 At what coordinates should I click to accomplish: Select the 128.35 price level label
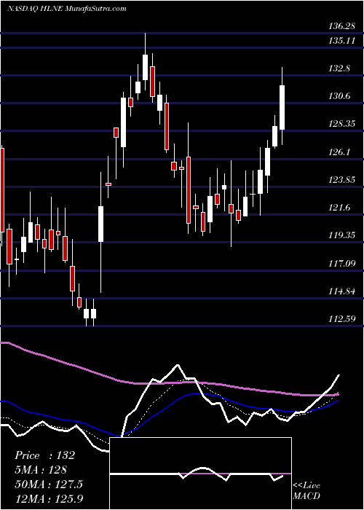[341, 124]
